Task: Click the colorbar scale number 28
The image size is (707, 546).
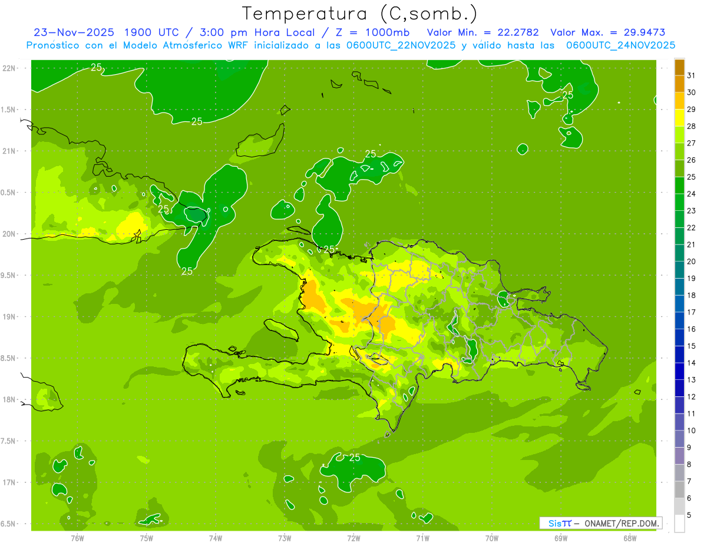Action: (x=692, y=127)
